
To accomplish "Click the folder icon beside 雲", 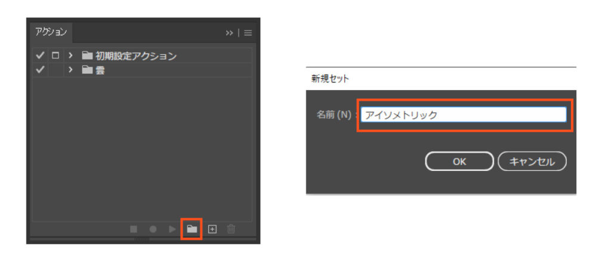I will (87, 70).
